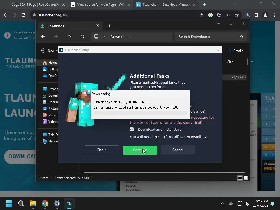Open Chrome profile icon
Viewport: 280px width, 210px height.
click(x=265, y=15)
